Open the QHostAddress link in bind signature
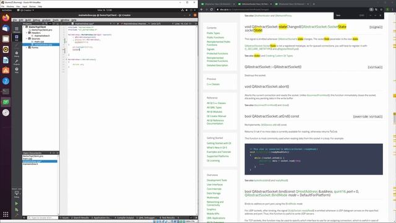This screenshot has width=396, height=223. click(306, 191)
